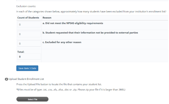Image resolution: width=169 pixels, height=104 pixels.
Task: Click the Total: label
Action: tap(21, 52)
